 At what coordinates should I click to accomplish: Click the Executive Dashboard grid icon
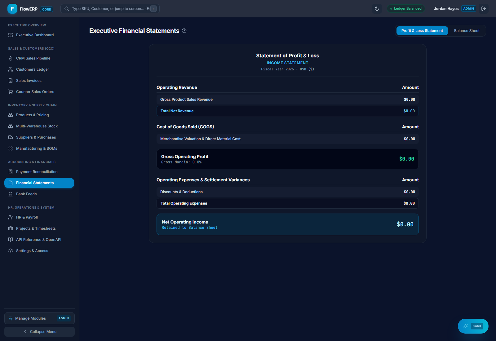[11, 35]
